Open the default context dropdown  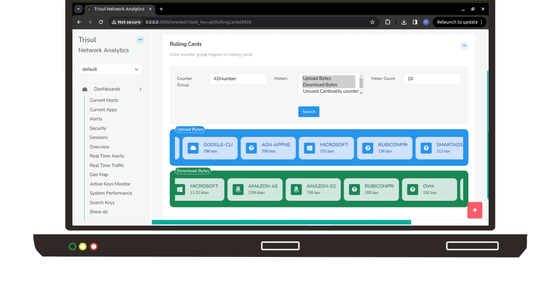110,69
